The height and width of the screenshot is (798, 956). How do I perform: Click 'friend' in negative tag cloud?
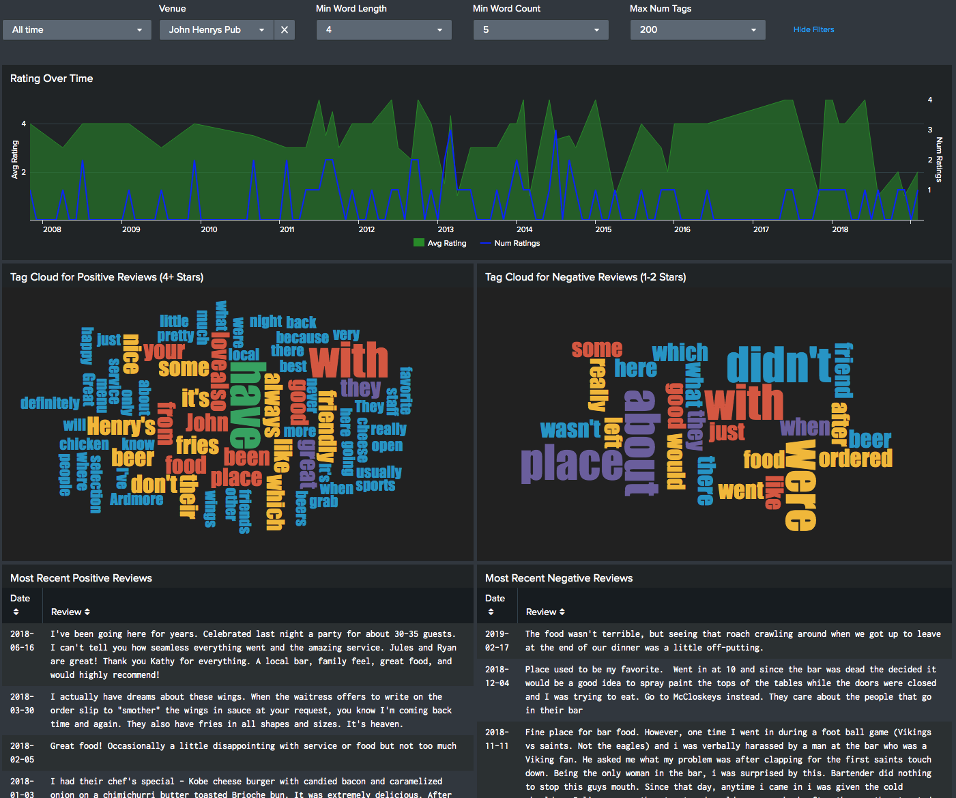[x=844, y=370]
